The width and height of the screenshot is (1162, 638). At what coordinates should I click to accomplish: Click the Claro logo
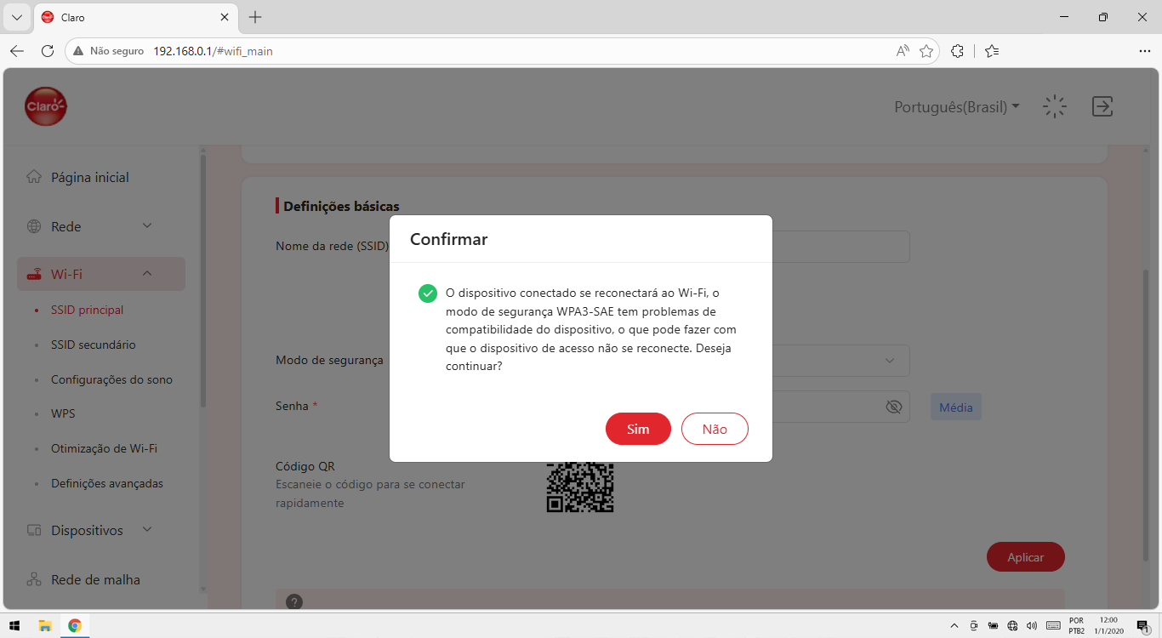46,106
